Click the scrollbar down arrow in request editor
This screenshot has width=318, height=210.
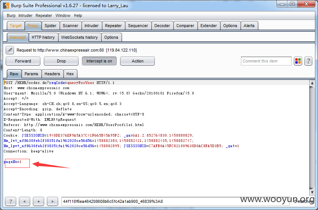(x=312, y=192)
